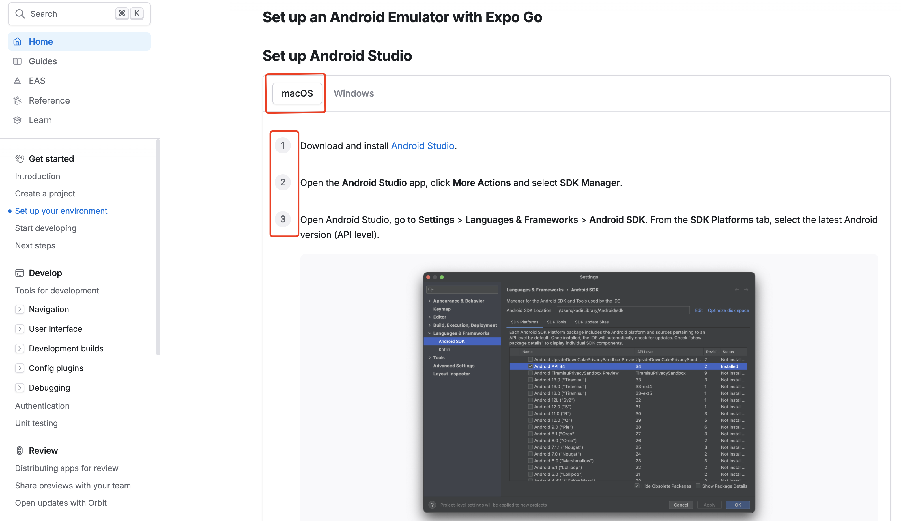Screen dimensions: 901x521
Task: Expand the Navigation section chevron
Action: (x=20, y=309)
